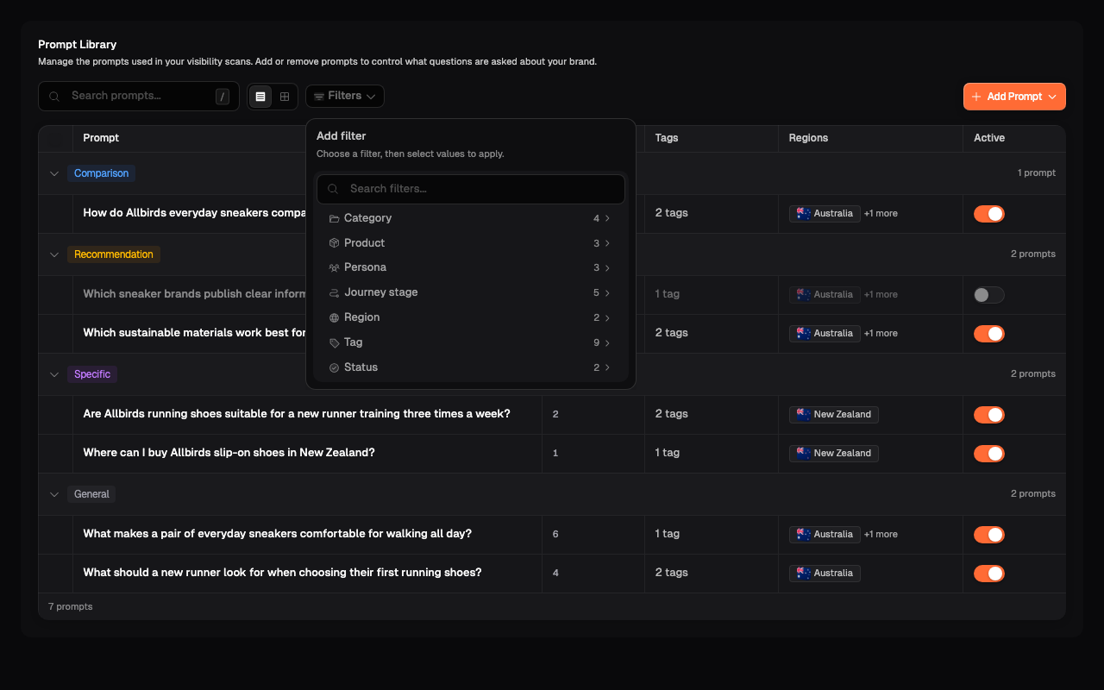1104x690 pixels.
Task: Disable the Allbirds running shoes prompt toggle
Action: click(989, 415)
